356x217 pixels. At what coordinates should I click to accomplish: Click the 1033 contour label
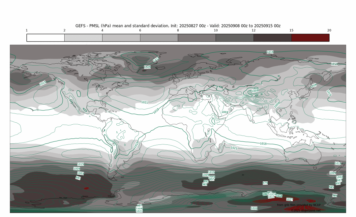[x=253, y=208]
